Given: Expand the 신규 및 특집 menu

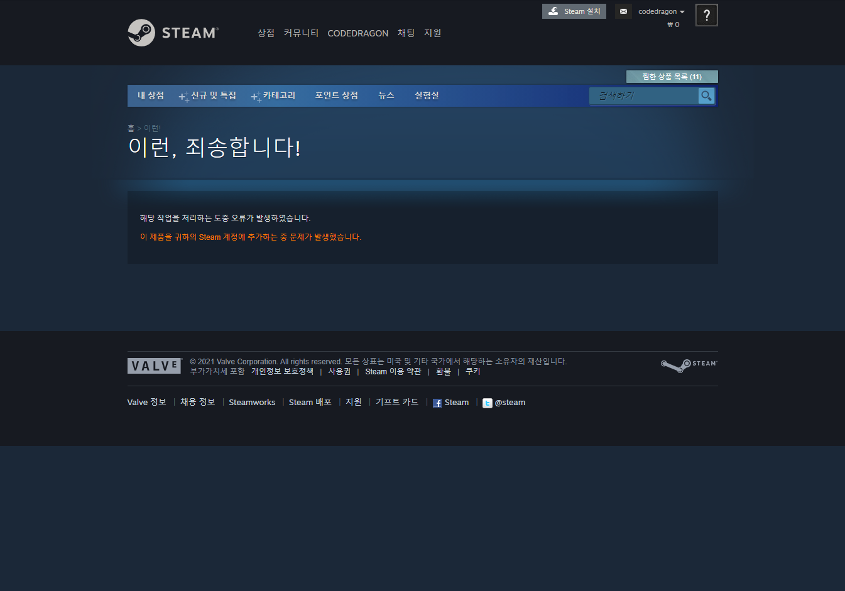Looking at the screenshot, I should [213, 95].
